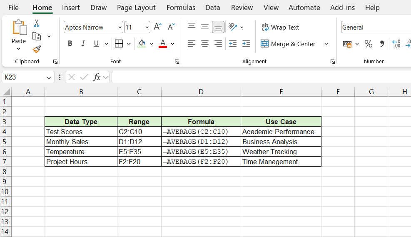Select column D header
411x237 pixels.
(x=201, y=92)
